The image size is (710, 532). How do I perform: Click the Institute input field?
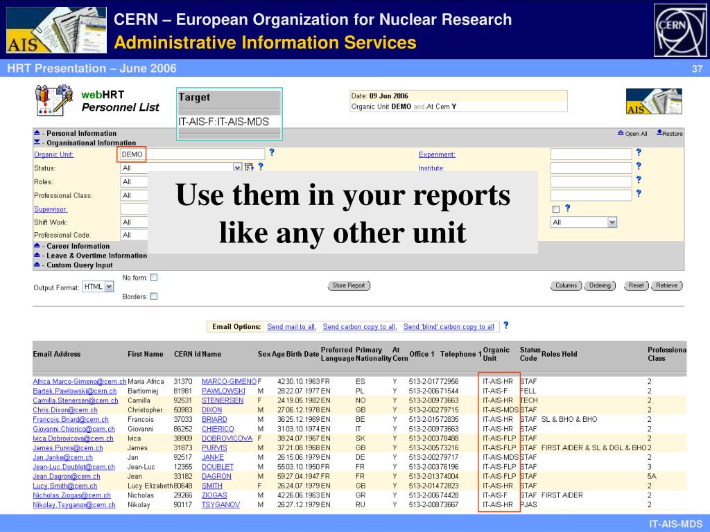click(591, 168)
